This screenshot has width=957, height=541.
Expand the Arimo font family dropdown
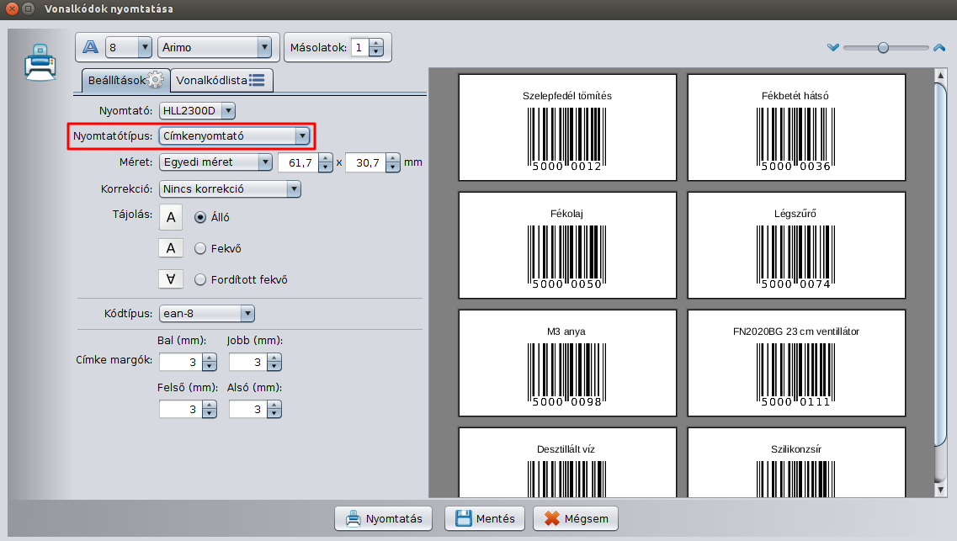pos(216,47)
